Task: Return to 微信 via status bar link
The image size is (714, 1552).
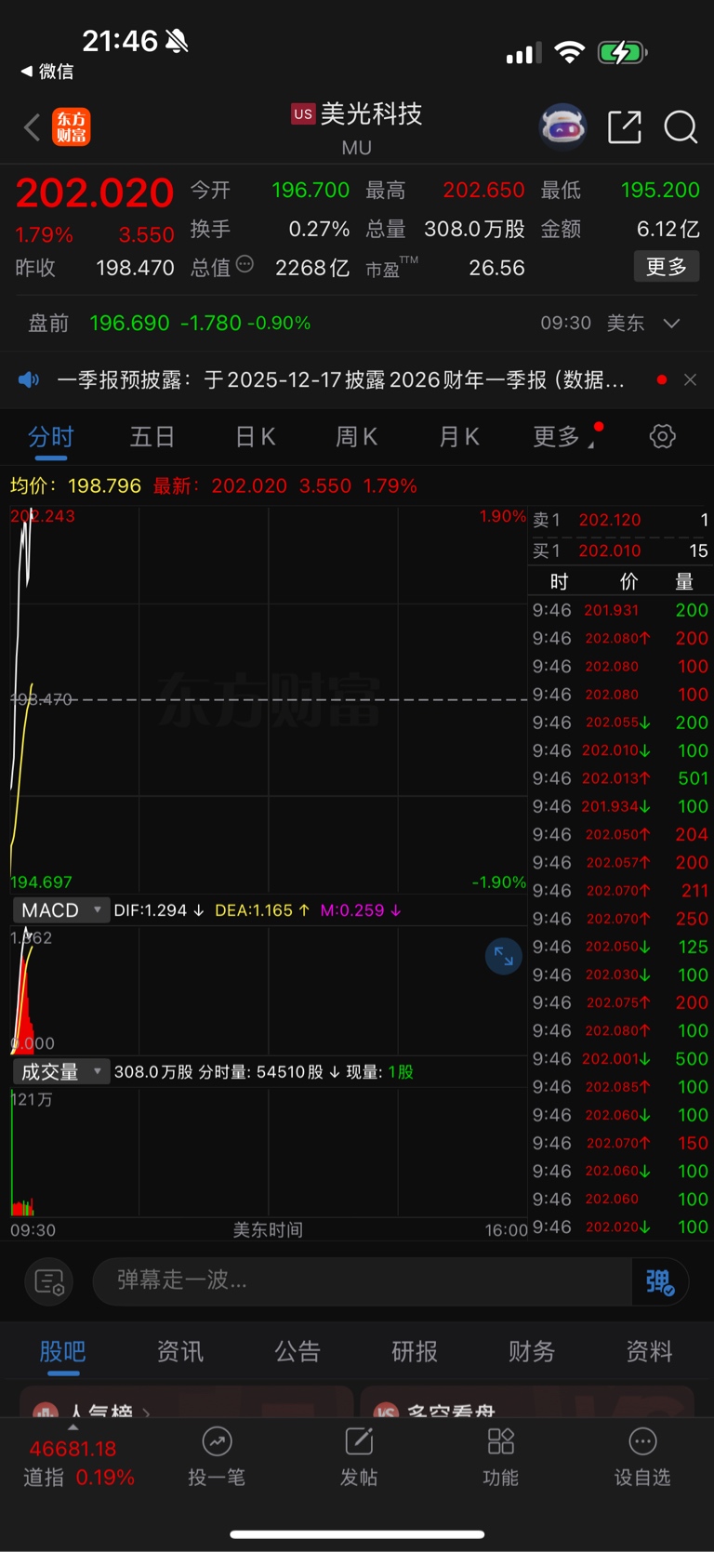Action: point(47,72)
